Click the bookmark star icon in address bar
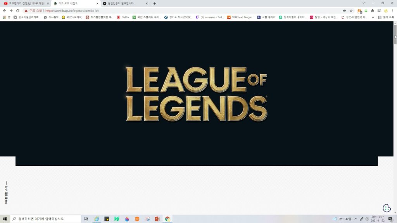 [351, 11]
